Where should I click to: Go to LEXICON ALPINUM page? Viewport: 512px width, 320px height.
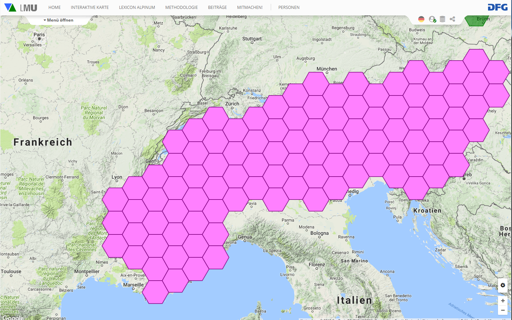(x=137, y=8)
